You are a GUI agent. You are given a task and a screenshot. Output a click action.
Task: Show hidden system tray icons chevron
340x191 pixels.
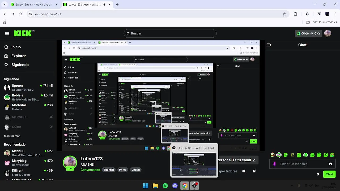(x=292, y=186)
